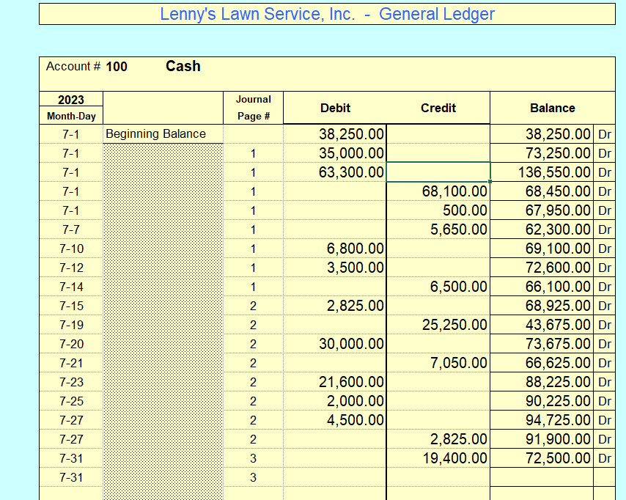626x500 pixels.
Task: Click the Beginning Balance description cell
Action: [x=163, y=133]
